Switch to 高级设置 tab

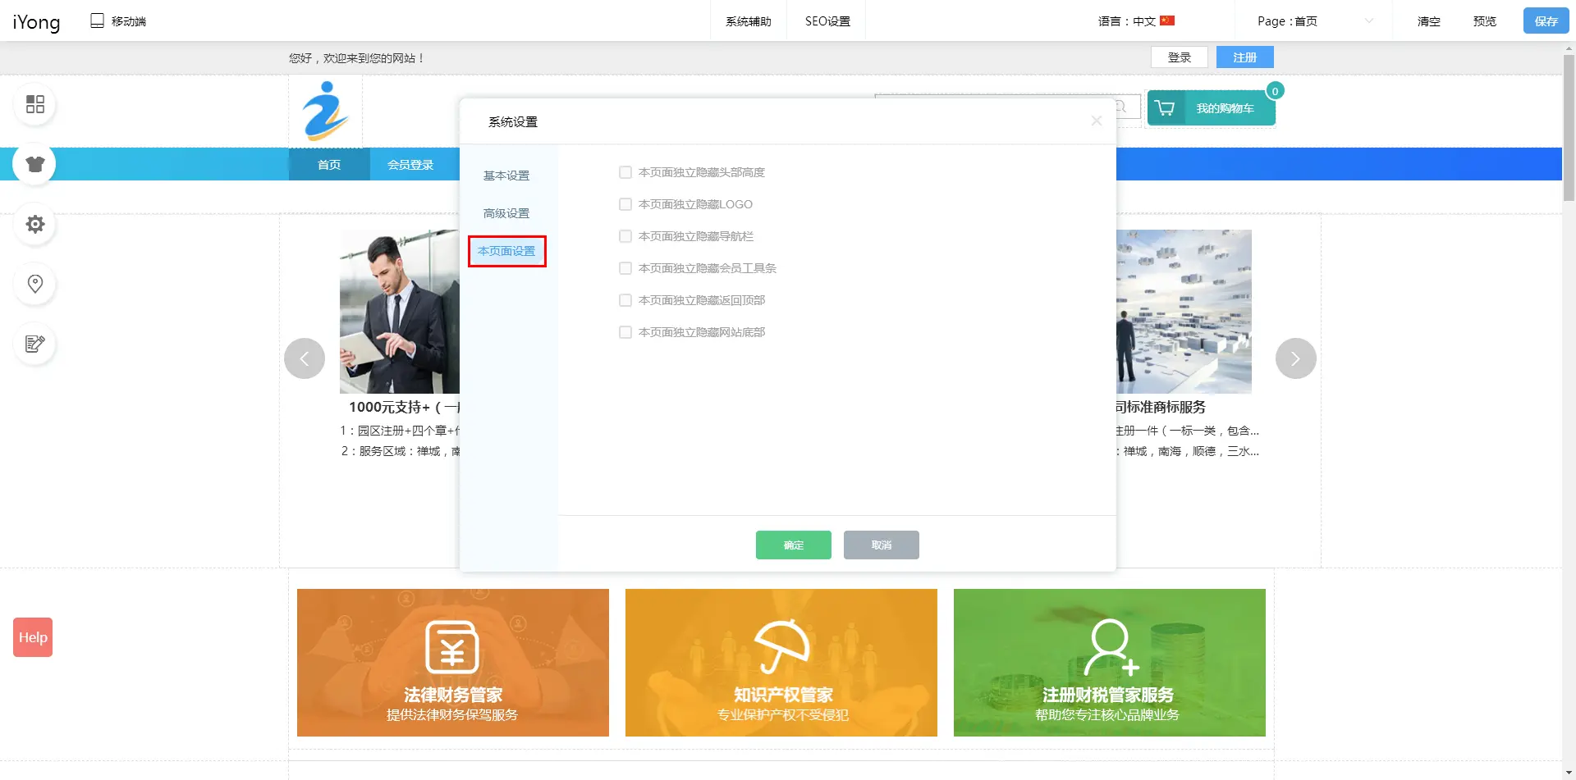click(506, 213)
